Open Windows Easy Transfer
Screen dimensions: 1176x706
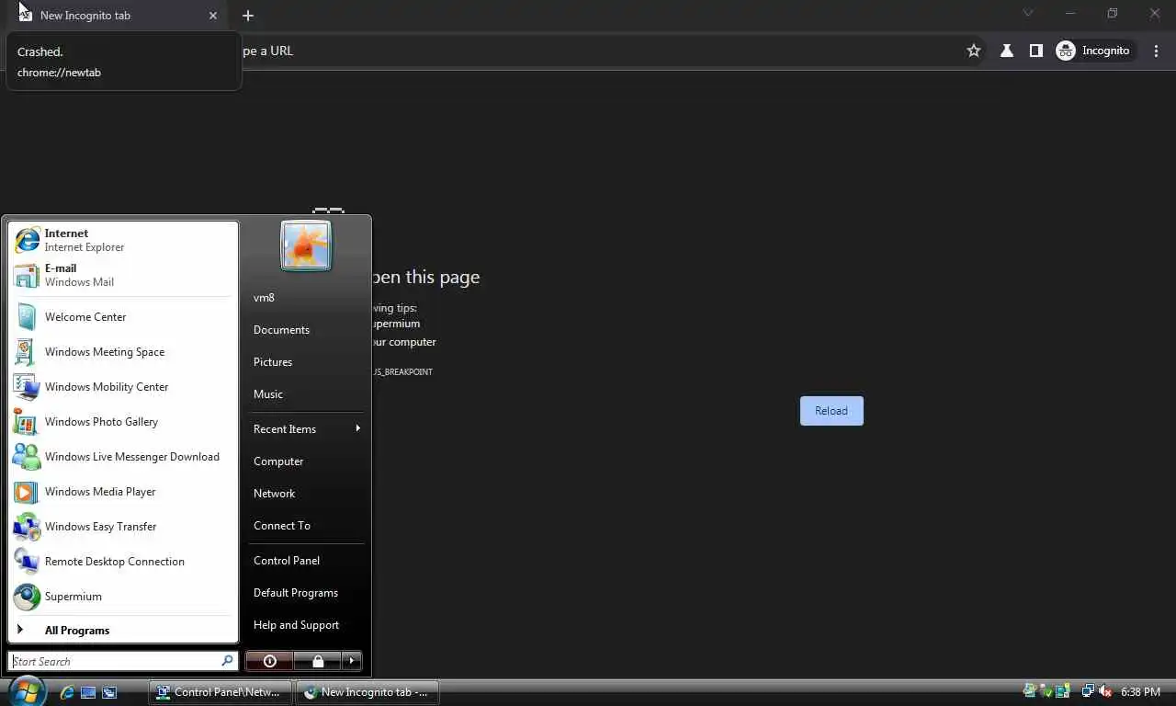point(123,527)
